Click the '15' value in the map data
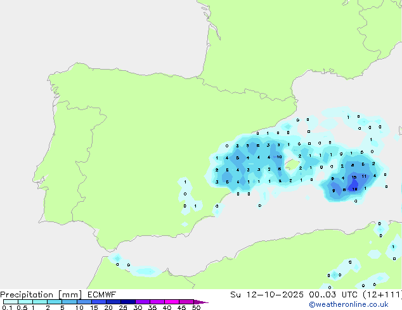This screenshot has height=310, width=402. [354, 177]
